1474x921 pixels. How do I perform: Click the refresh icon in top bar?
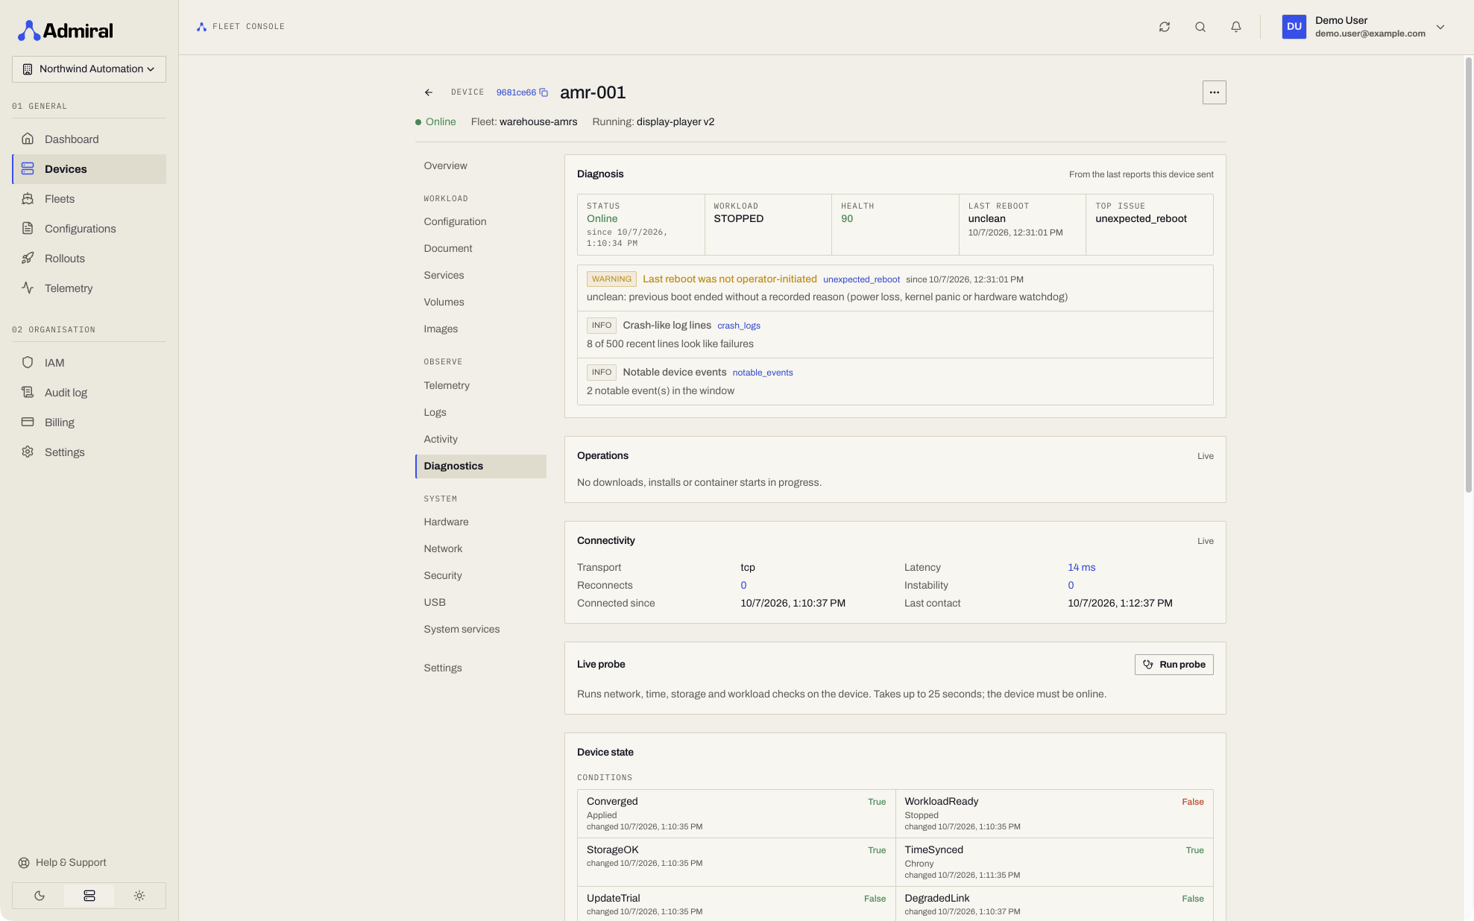click(x=1164, y=27)
